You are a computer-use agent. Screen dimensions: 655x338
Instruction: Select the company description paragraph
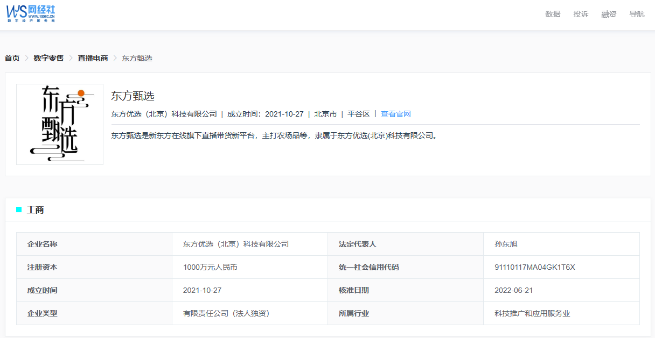click(x=275, y=135)
